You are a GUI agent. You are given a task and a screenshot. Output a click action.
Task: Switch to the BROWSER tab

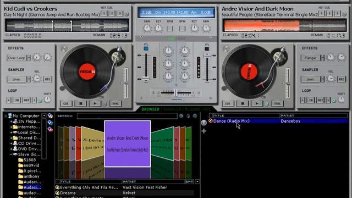click(x=150, y=109)
